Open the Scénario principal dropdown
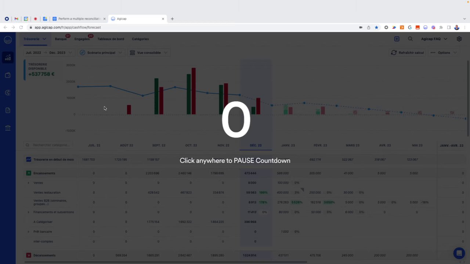Screen dimensions: 470x264 (101, 52)
